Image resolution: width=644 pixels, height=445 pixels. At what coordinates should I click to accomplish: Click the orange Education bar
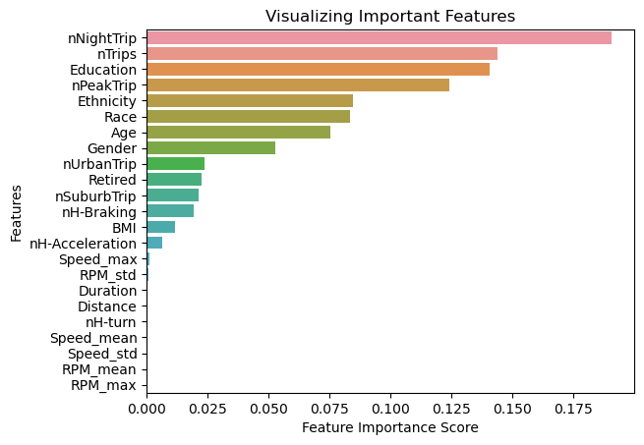click(319, 70)
